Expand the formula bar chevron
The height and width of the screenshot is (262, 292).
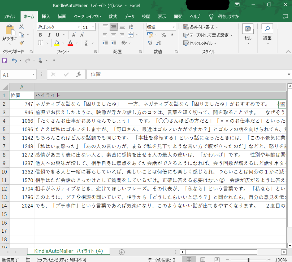(289, 74)
